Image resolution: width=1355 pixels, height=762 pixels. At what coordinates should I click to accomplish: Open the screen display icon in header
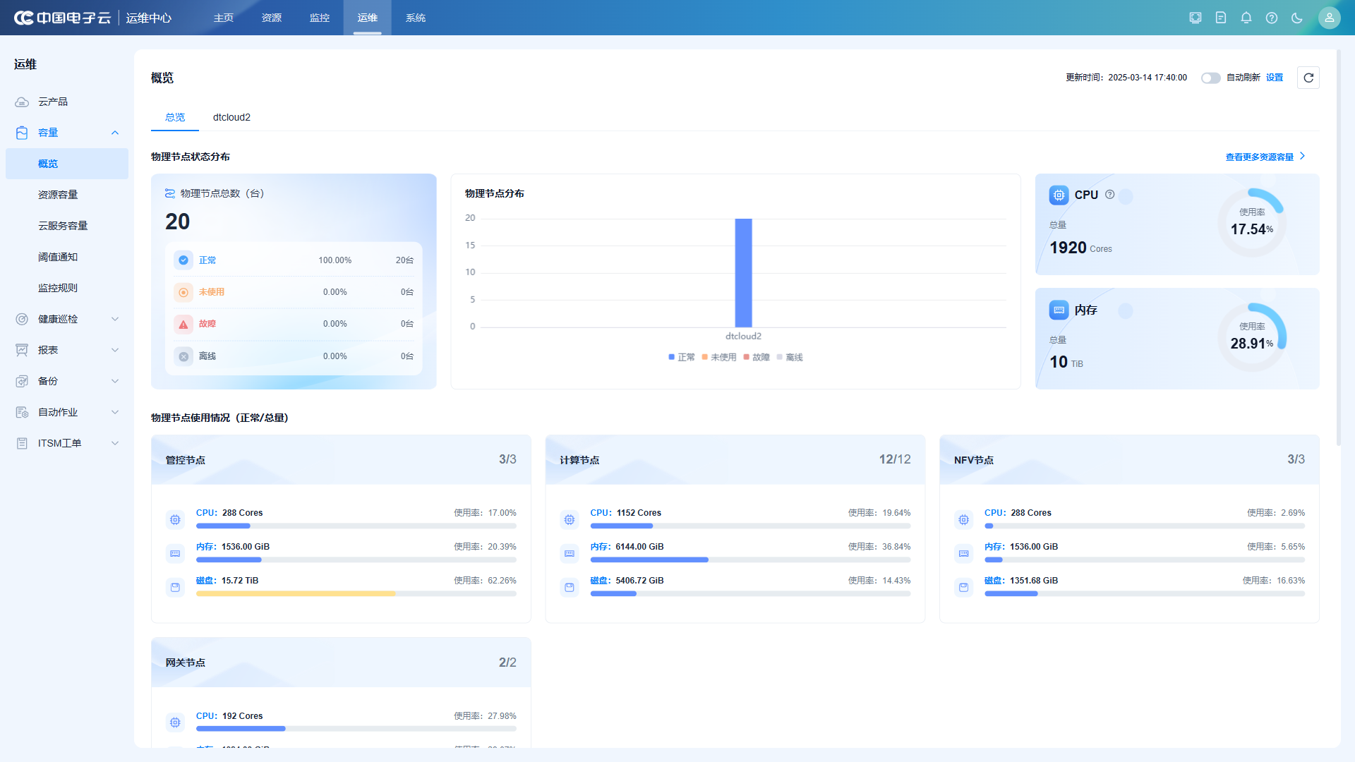(x=1196, y=18)
